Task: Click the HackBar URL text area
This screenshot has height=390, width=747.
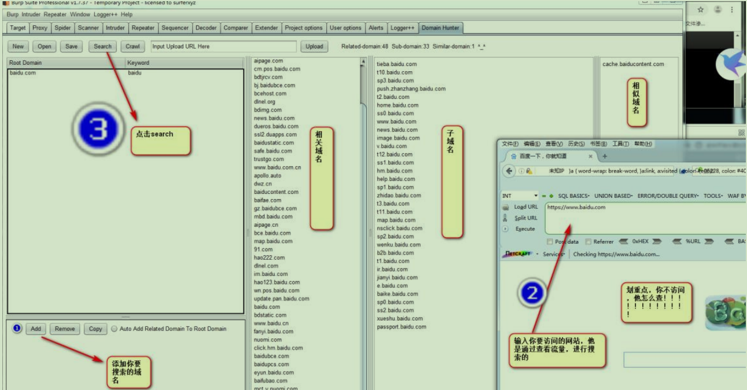Action: point(645,218)
